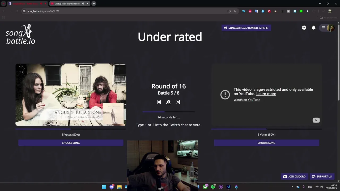The width and height of the screenshot is (340, 191).
Task: Open the hamburger menu next to the avatar
Action: (x=323, y=28)
